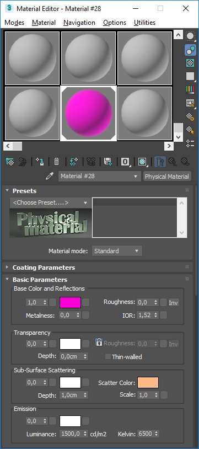Click Show Shaded Material in Viewport icon
The width and height of the screenshot is (199, 449).
click(x=142, y=162)
